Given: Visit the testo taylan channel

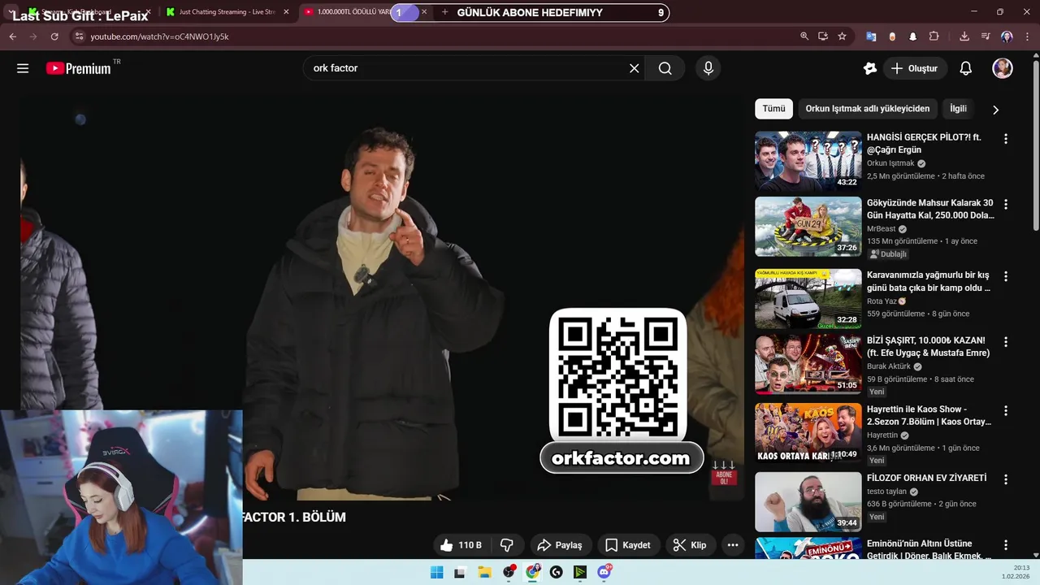Looking at the screenshot, I should tap(886, 492).
